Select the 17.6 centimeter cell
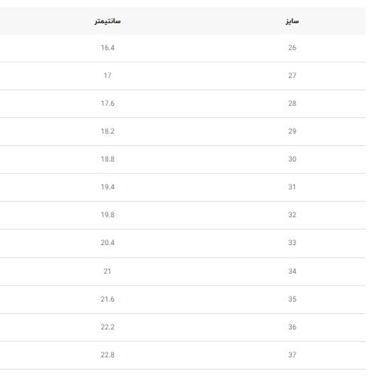This screenshot has width=376, height=376. click(108, 104)
